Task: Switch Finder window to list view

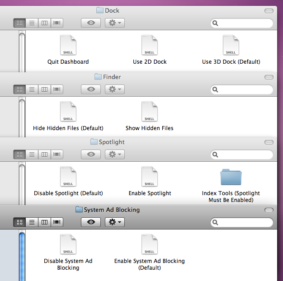Action: 32,89
